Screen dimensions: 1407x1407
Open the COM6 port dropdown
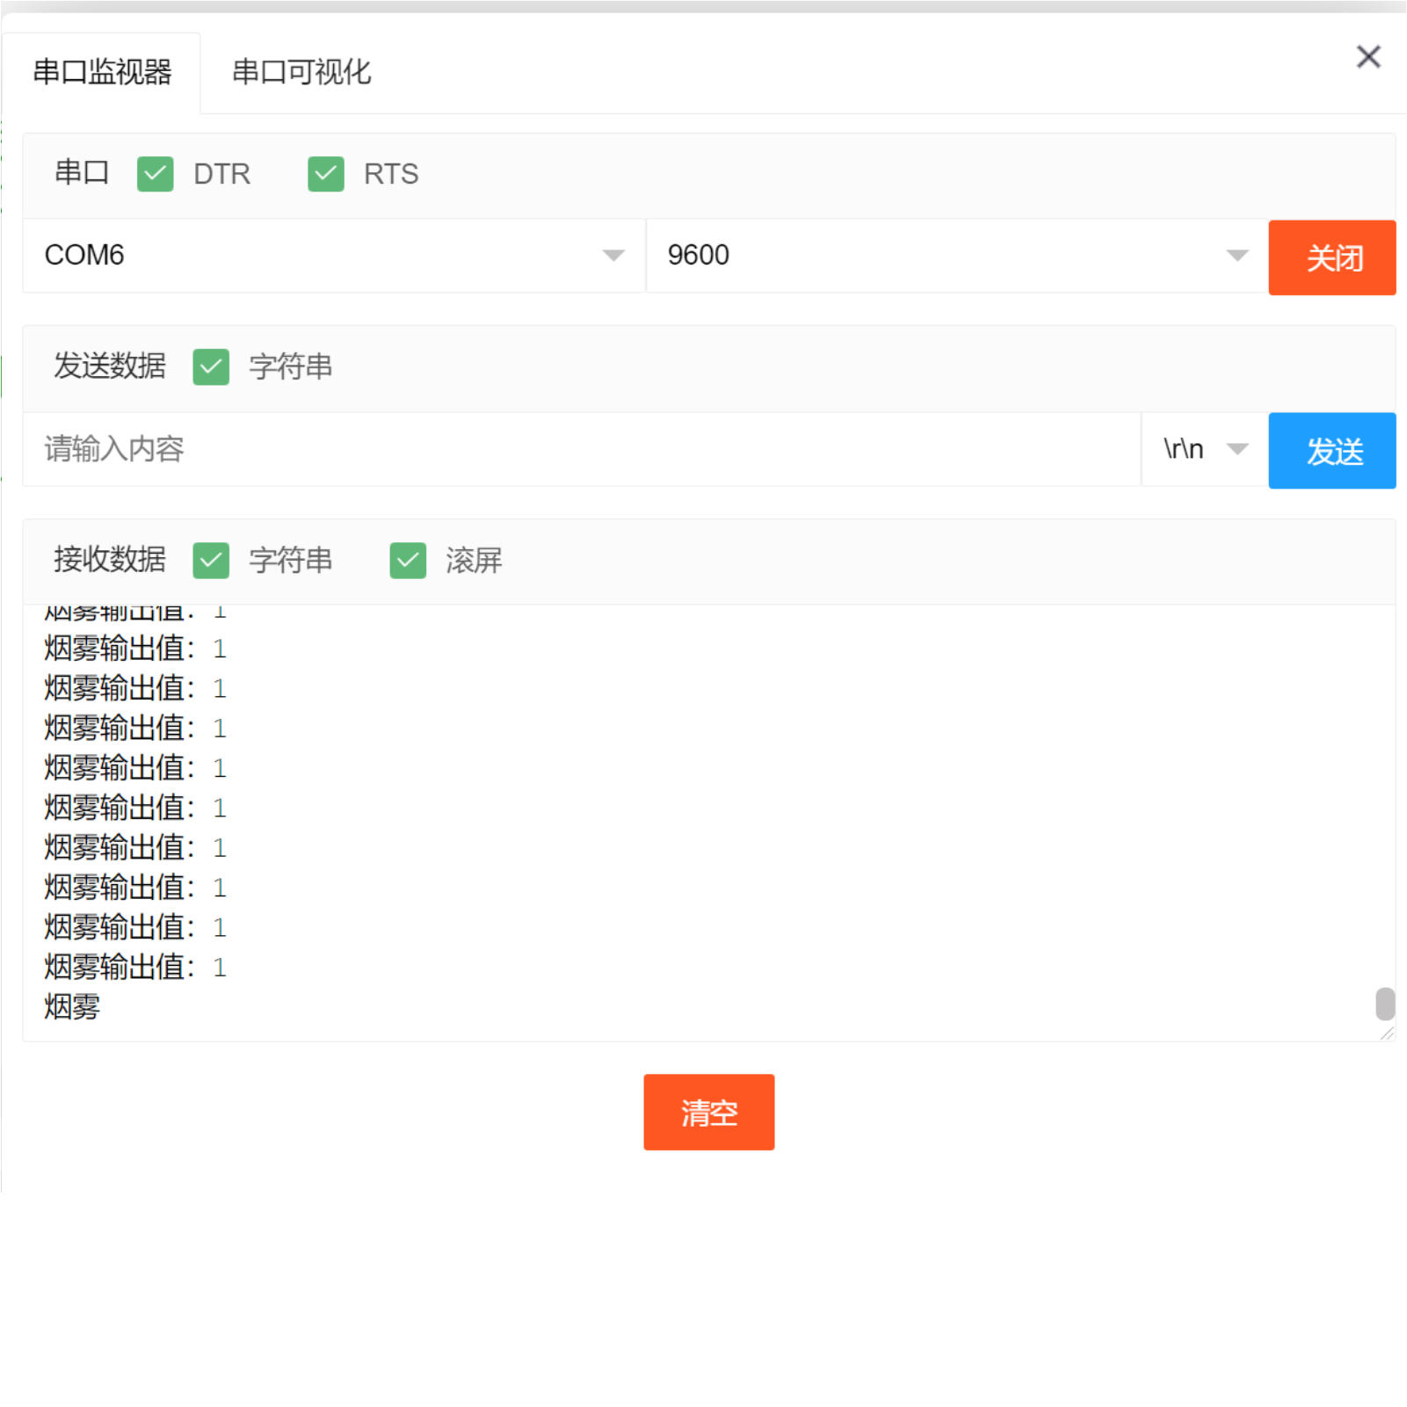pyautogui.click(x=334, y=256)
